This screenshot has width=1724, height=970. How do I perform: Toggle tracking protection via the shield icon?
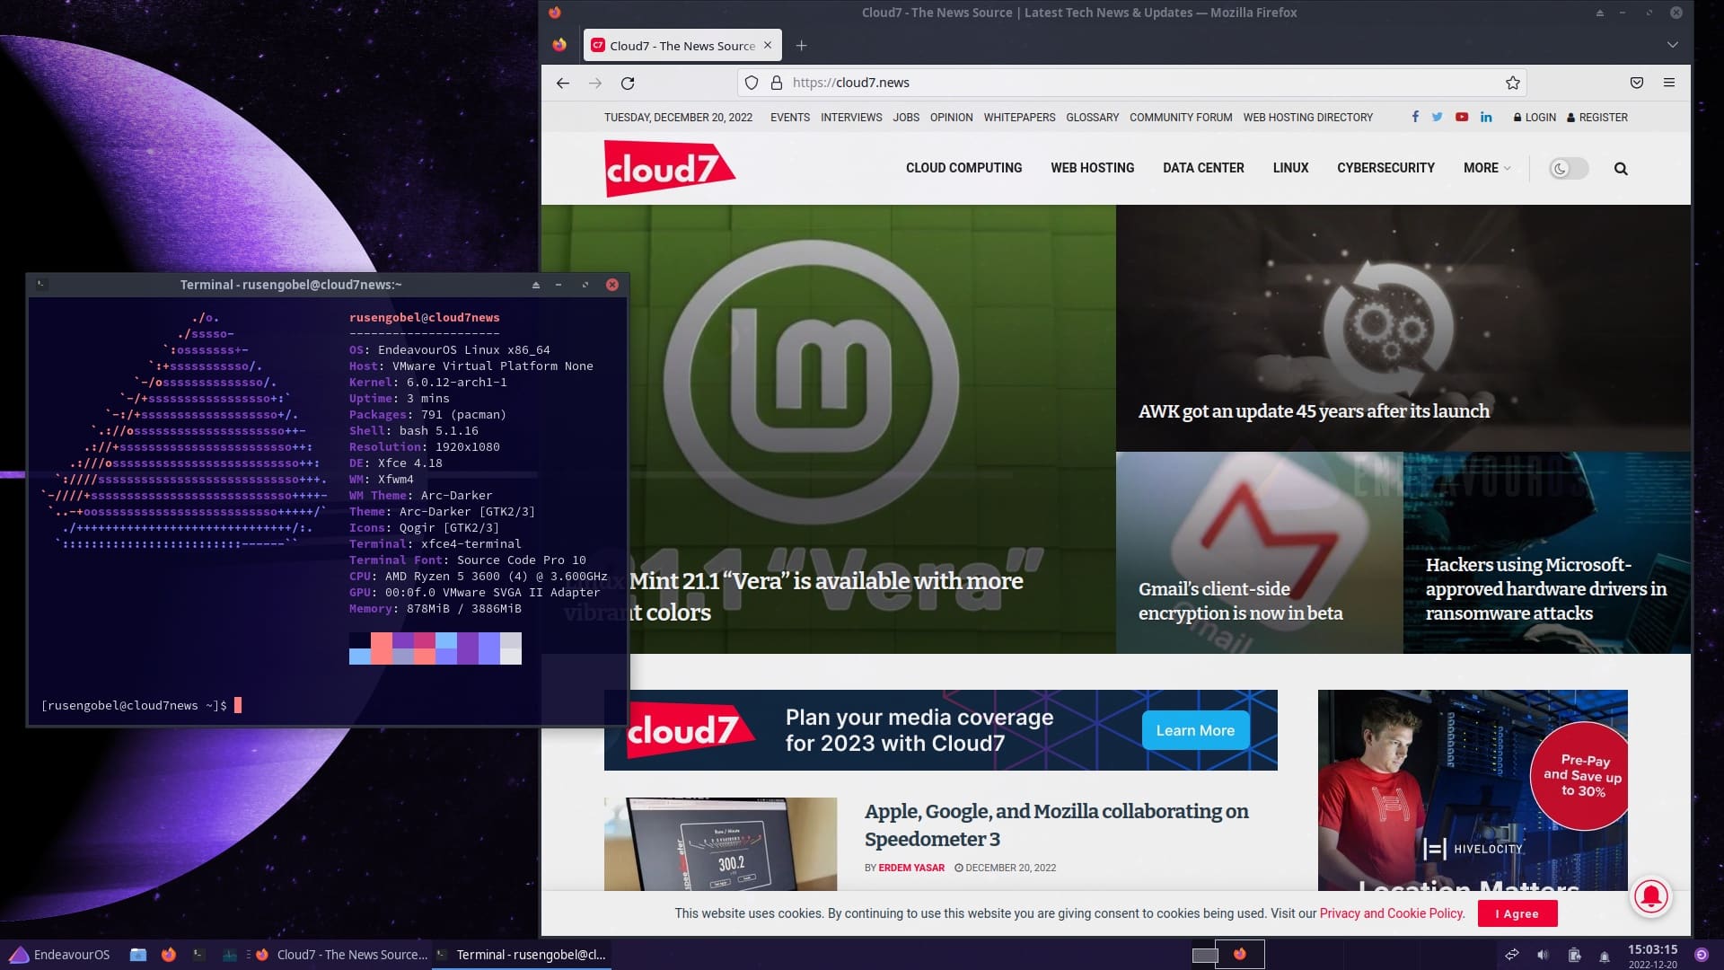pos(751,82)
